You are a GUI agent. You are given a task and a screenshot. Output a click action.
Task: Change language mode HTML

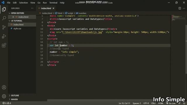(x=161, y=103)
